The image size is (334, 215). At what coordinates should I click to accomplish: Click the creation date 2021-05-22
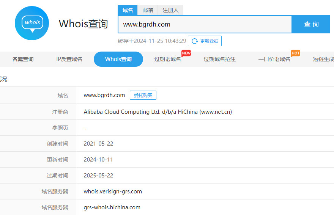click(x=98, y=144)
